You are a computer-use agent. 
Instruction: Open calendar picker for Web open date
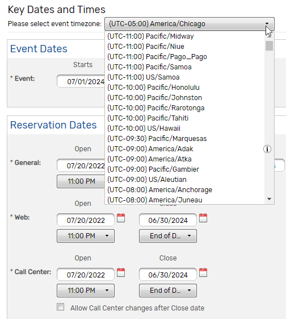(121, 218)
